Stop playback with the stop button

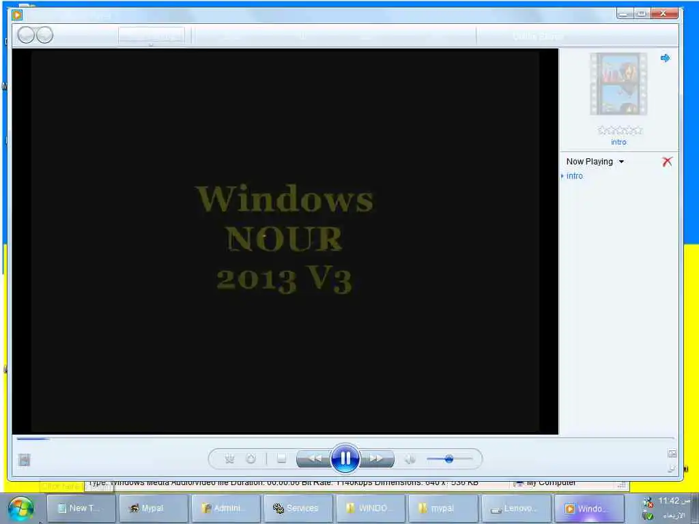[x=281, y=458]
